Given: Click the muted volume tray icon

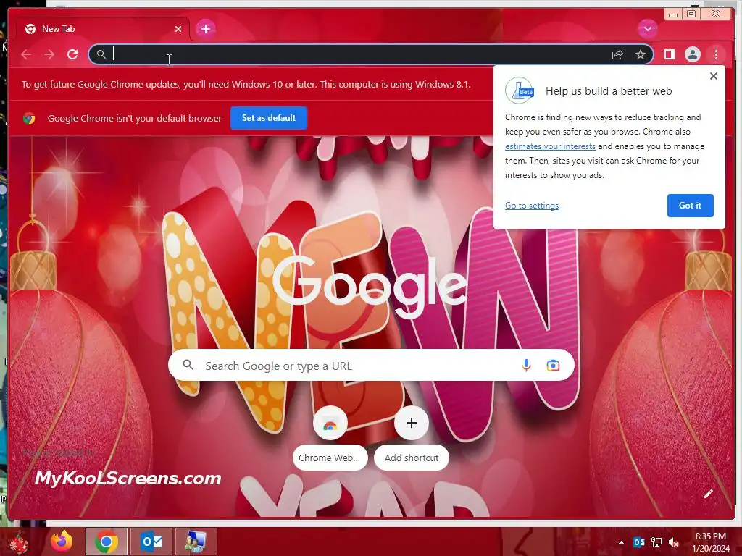Looking at the screenshot, I should click(674, 542).
